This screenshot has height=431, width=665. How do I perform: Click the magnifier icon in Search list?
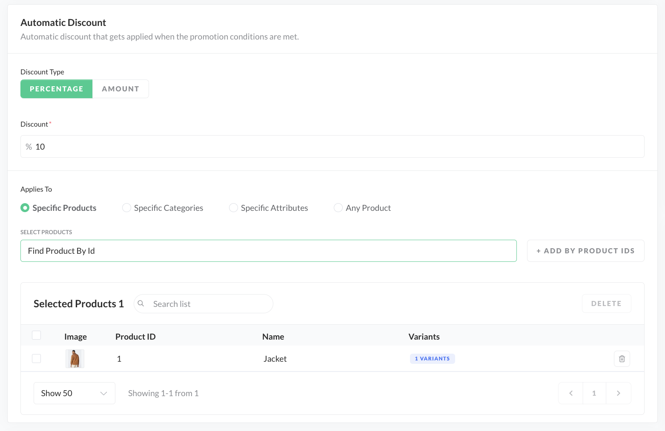pos(141,303)
